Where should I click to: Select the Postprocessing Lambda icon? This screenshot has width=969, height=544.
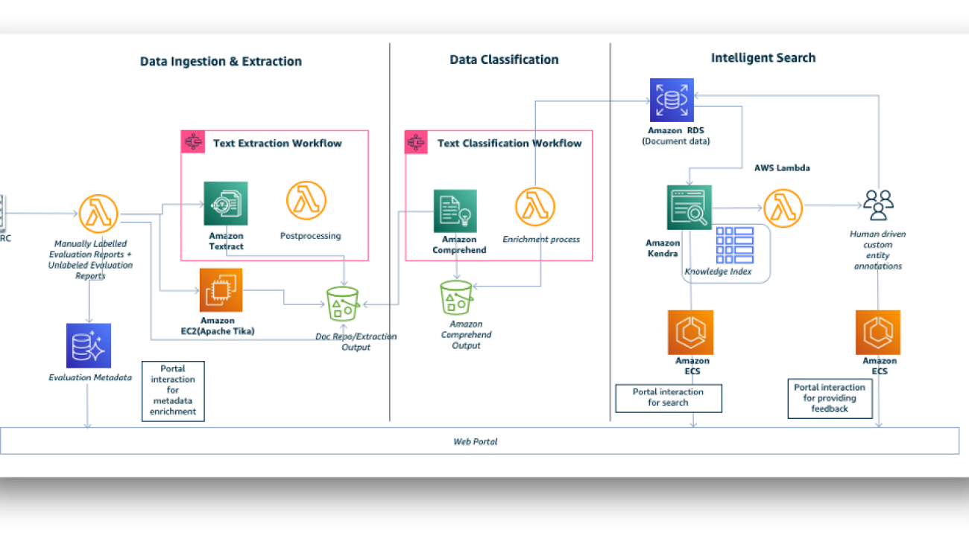[x=306, y=200]
